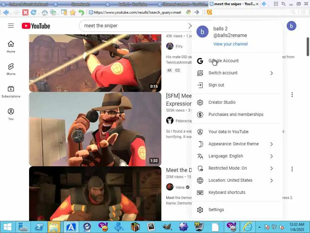Go to browser home page icon
This screenshot has height=233, width=310.
click(x=45, y=12)
